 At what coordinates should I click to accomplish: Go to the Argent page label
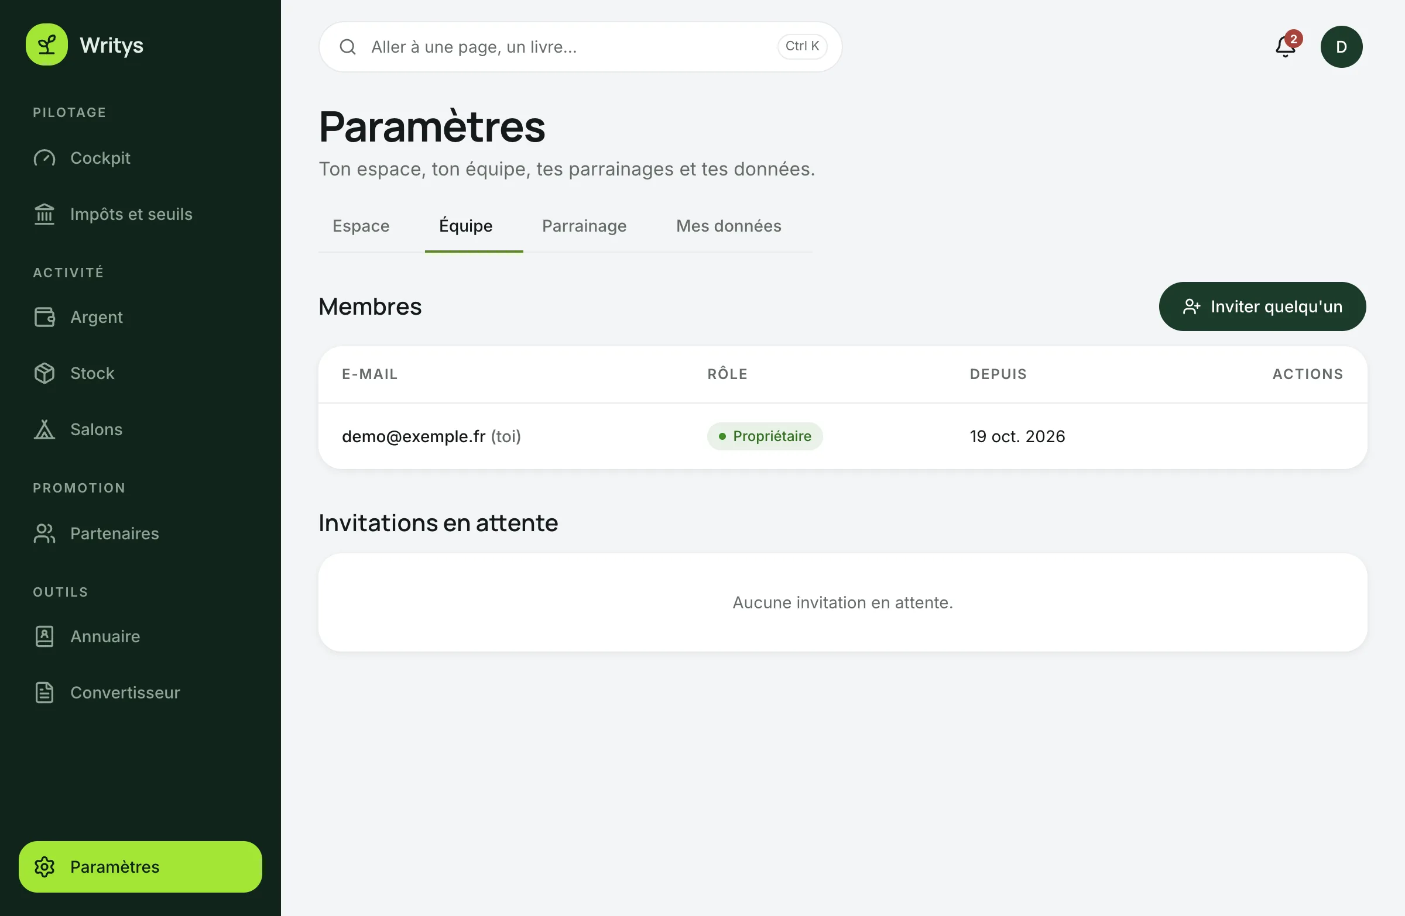click(97, 318)
